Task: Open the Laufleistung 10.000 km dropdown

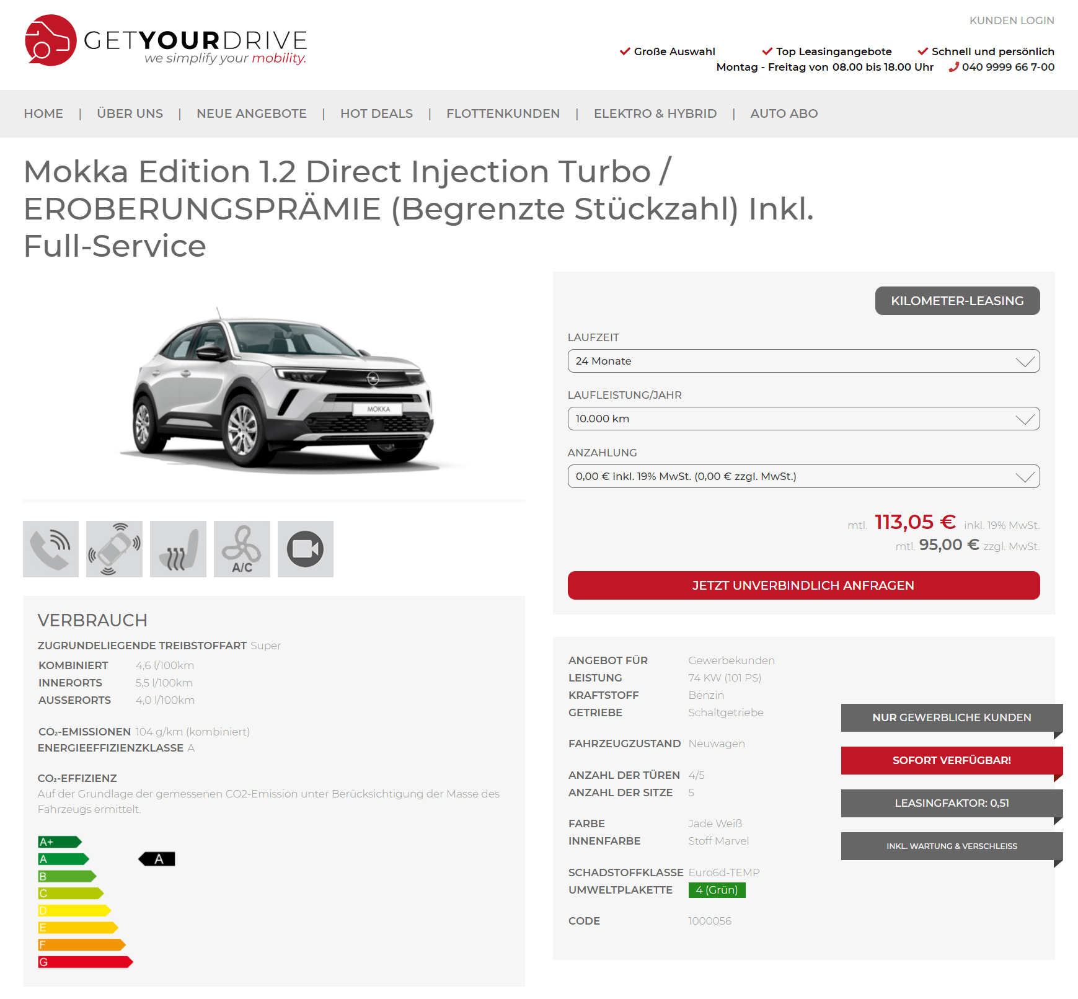Action: (803, 419)
